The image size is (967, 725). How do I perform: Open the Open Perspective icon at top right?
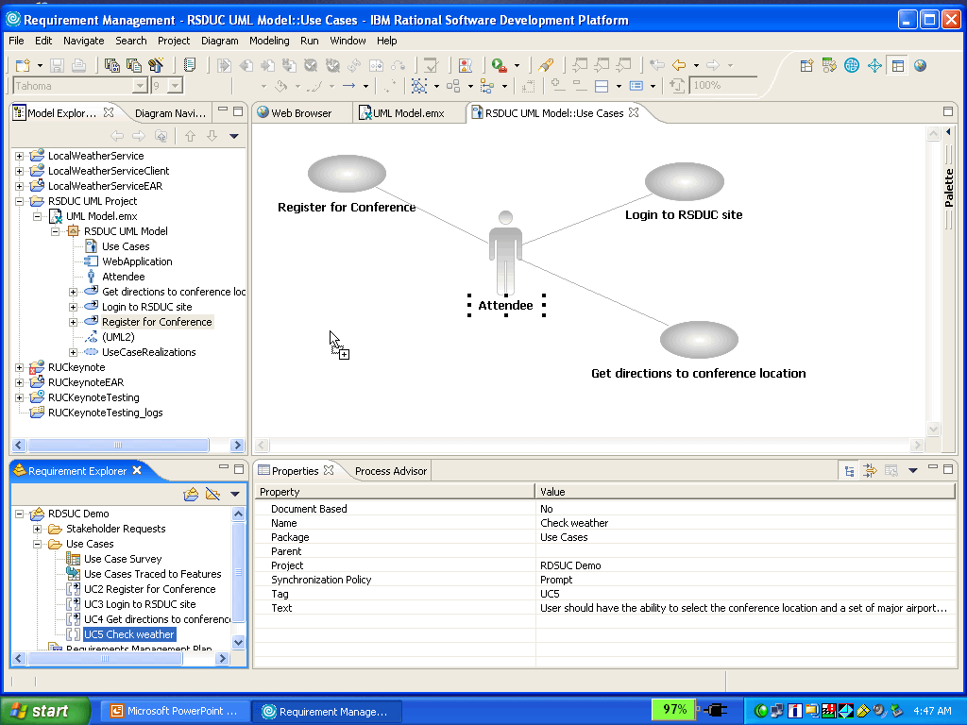click(806, 65)
